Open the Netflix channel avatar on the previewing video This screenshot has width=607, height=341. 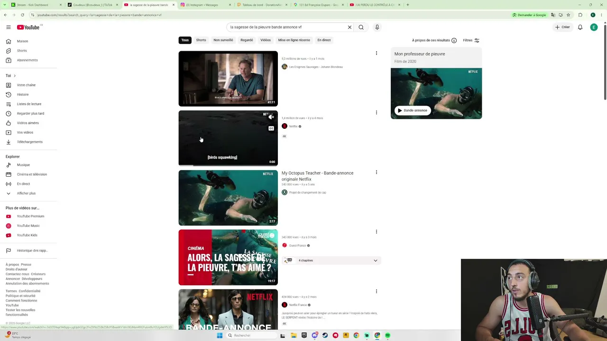[x=285, y=126]
